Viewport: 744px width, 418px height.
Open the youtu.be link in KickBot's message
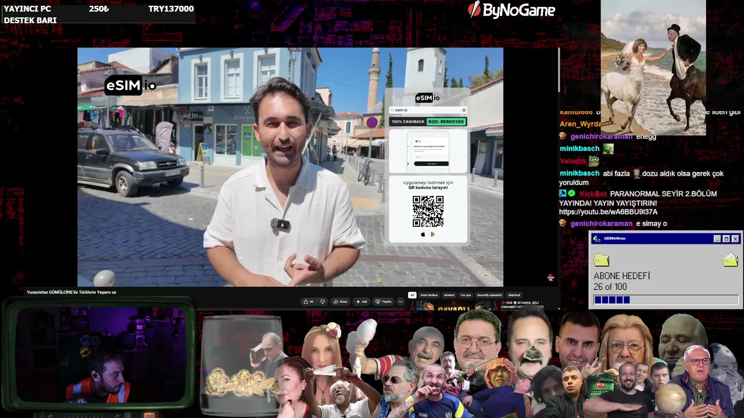pyautogui.click(x=608, y=212)
